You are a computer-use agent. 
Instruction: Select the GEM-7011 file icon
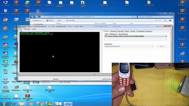(61, 4)
